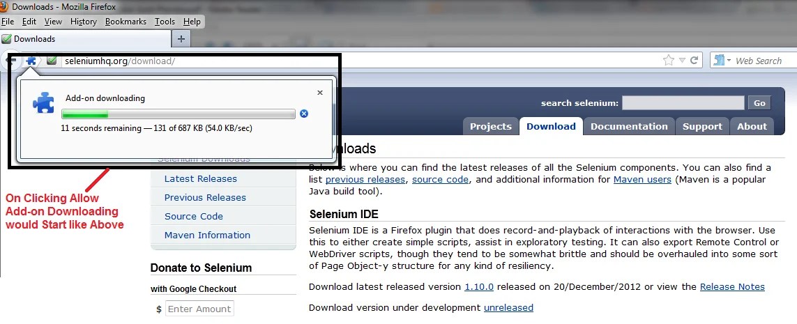Click 'with Google Checkout' text

[194, 289]
